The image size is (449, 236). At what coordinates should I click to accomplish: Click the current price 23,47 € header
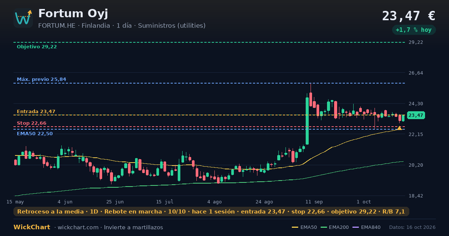(x=409, y=16)
